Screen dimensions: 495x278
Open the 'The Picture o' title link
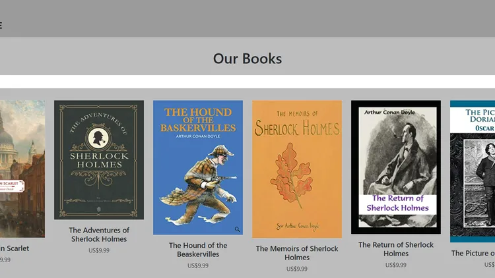473,253
